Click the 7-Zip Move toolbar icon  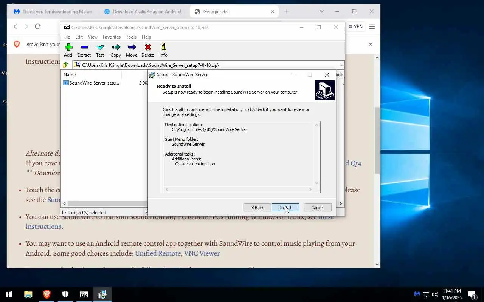click(x=132, y=50)
